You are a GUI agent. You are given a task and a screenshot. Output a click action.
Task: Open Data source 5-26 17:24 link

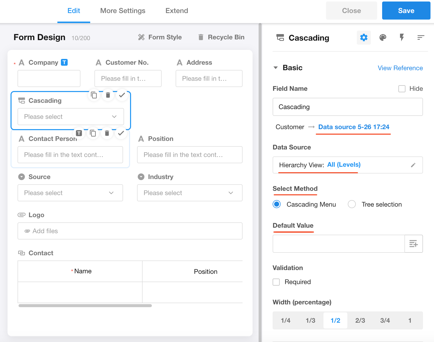point(354,127)
